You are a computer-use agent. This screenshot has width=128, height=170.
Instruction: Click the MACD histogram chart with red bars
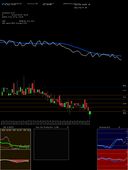click(x=15, y=160)
